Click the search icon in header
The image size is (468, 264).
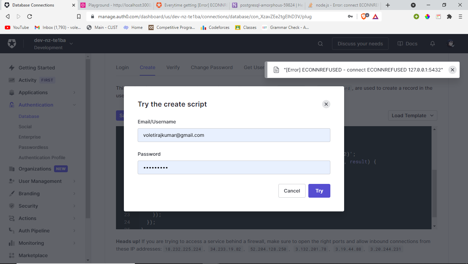click(x=320, y=44)
